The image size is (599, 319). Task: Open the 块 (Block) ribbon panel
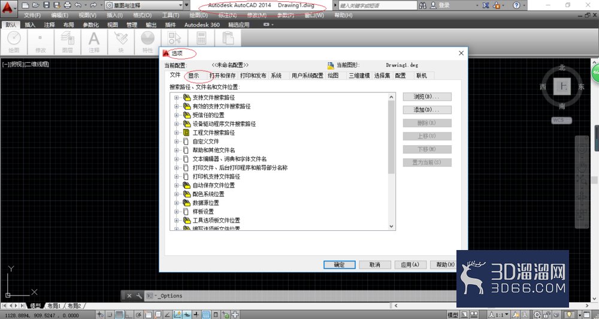(121, 42)
